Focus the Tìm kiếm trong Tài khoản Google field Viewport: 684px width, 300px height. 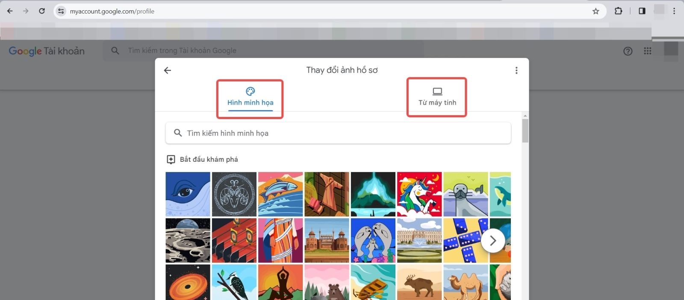pyautogui.click(x=263, y=51)
